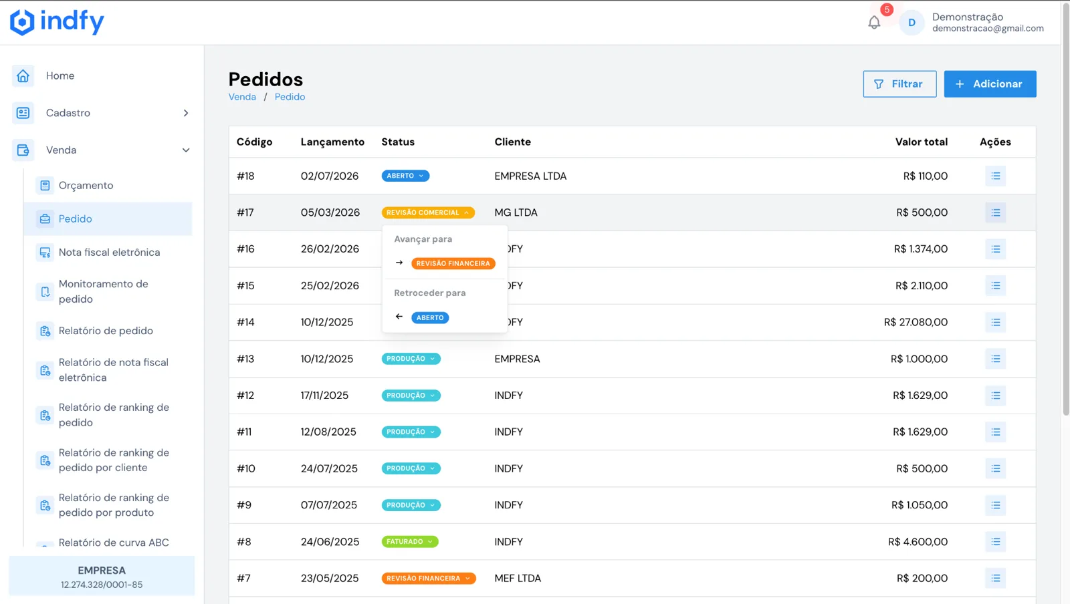Open Relatório de pedido page

[106, 331]
